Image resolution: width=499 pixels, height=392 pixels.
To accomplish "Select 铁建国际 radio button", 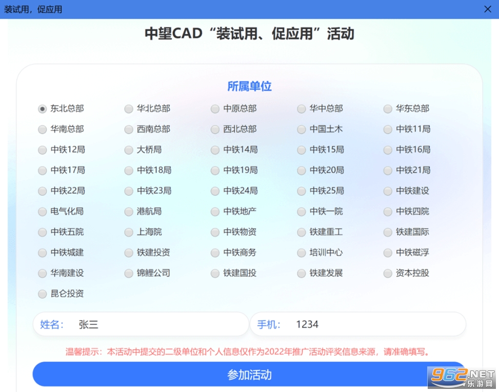I will pos(388,233).
